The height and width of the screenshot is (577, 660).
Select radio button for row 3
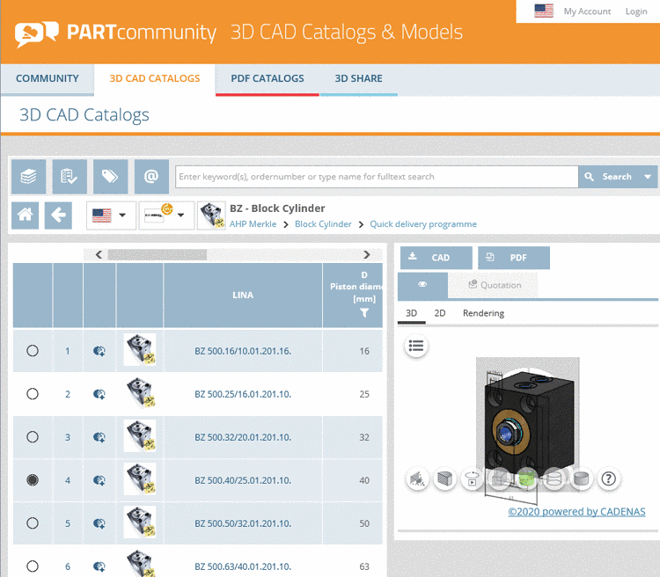[x=33, y=437]
